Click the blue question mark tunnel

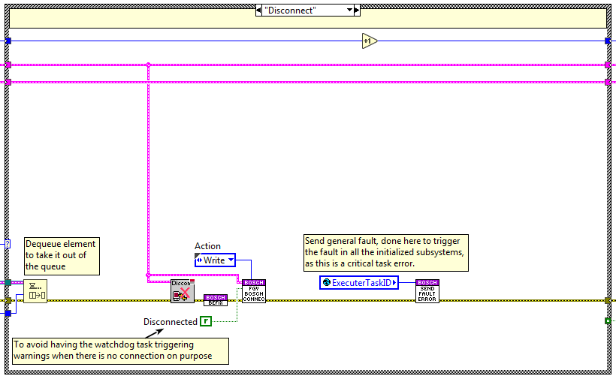click(8, 244)
